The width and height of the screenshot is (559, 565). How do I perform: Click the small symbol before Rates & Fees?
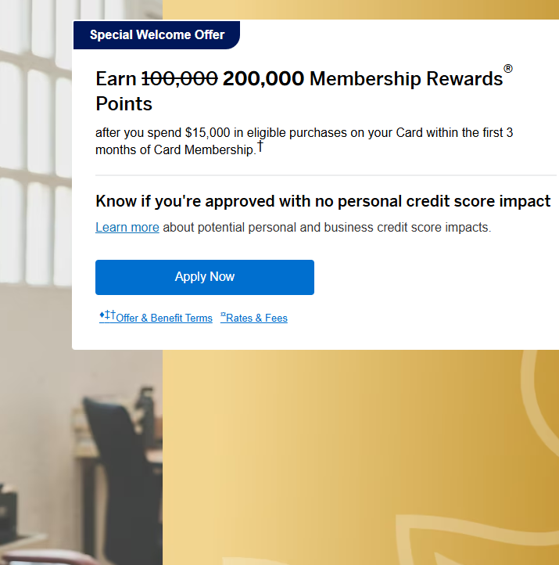[x=223, y=316]
